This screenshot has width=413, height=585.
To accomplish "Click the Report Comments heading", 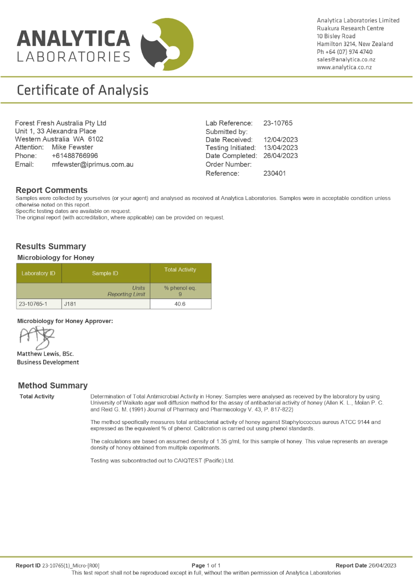I will point(51,190).
